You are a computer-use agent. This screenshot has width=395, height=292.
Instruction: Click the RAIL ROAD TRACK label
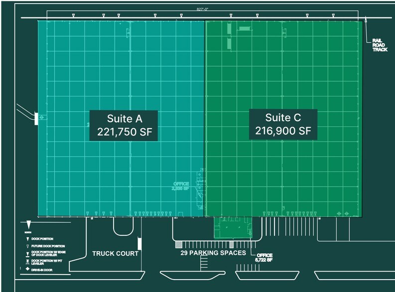click(379, 46)
